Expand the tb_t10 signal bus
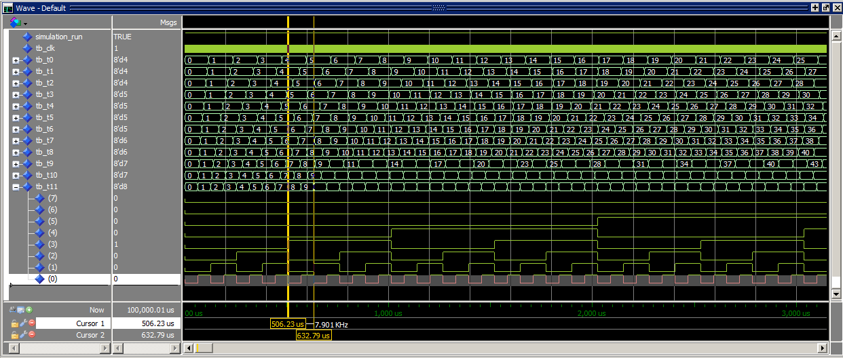 (16, 175)
